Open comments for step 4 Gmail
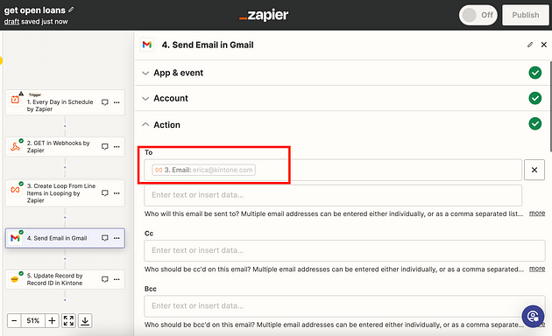 [104, 238]
